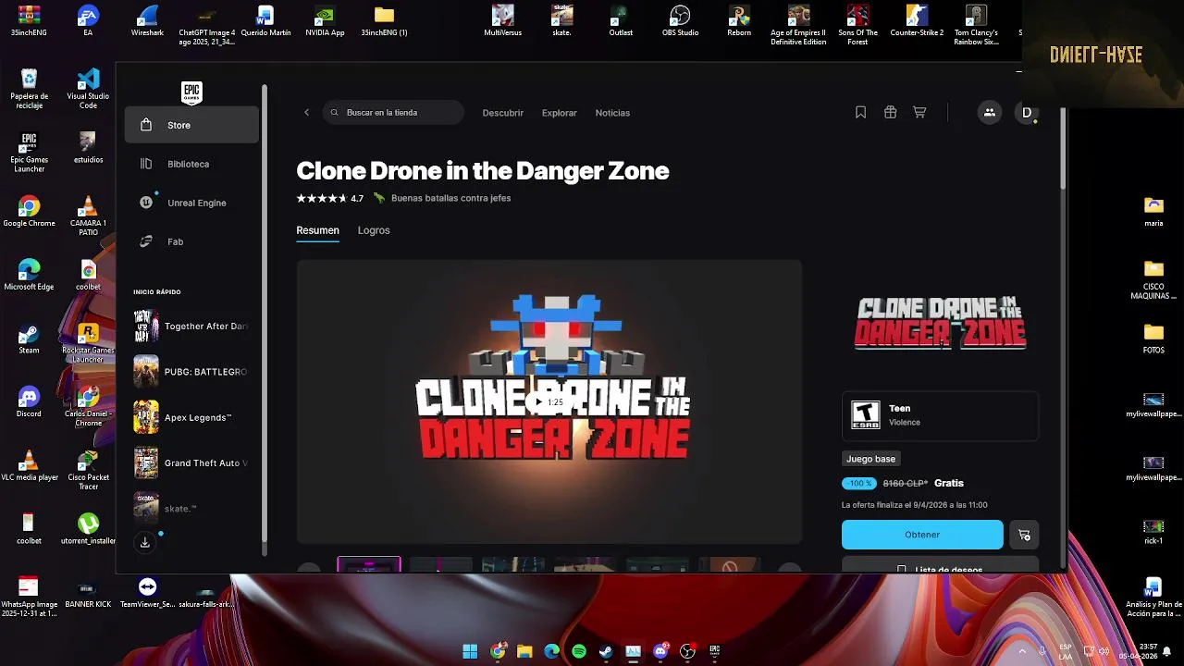The width and height of the screenshot is (1184, 666).
Task: Open the gift redeem icon in header
Action: [x=890, y=112]
